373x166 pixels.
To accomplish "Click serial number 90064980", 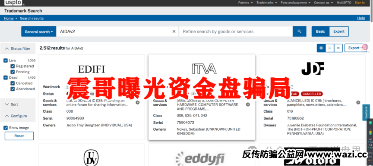I will [x=75, y=118].
